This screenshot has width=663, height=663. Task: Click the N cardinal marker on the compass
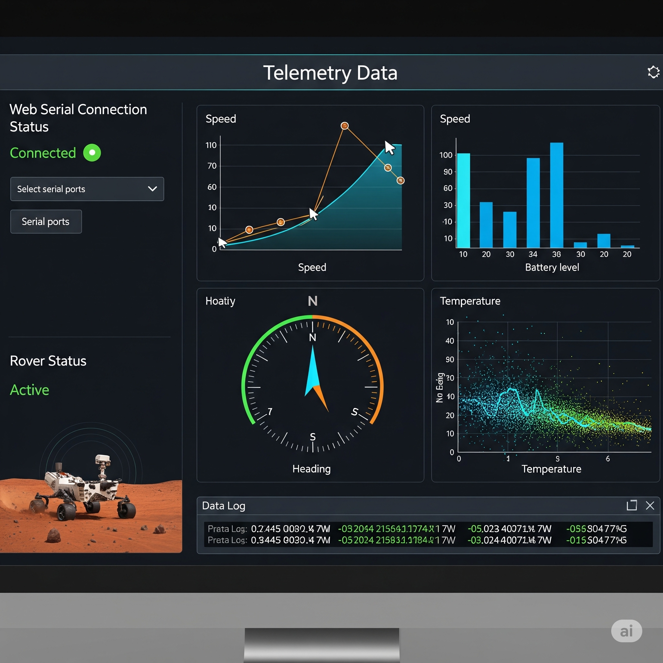point(312,337)
